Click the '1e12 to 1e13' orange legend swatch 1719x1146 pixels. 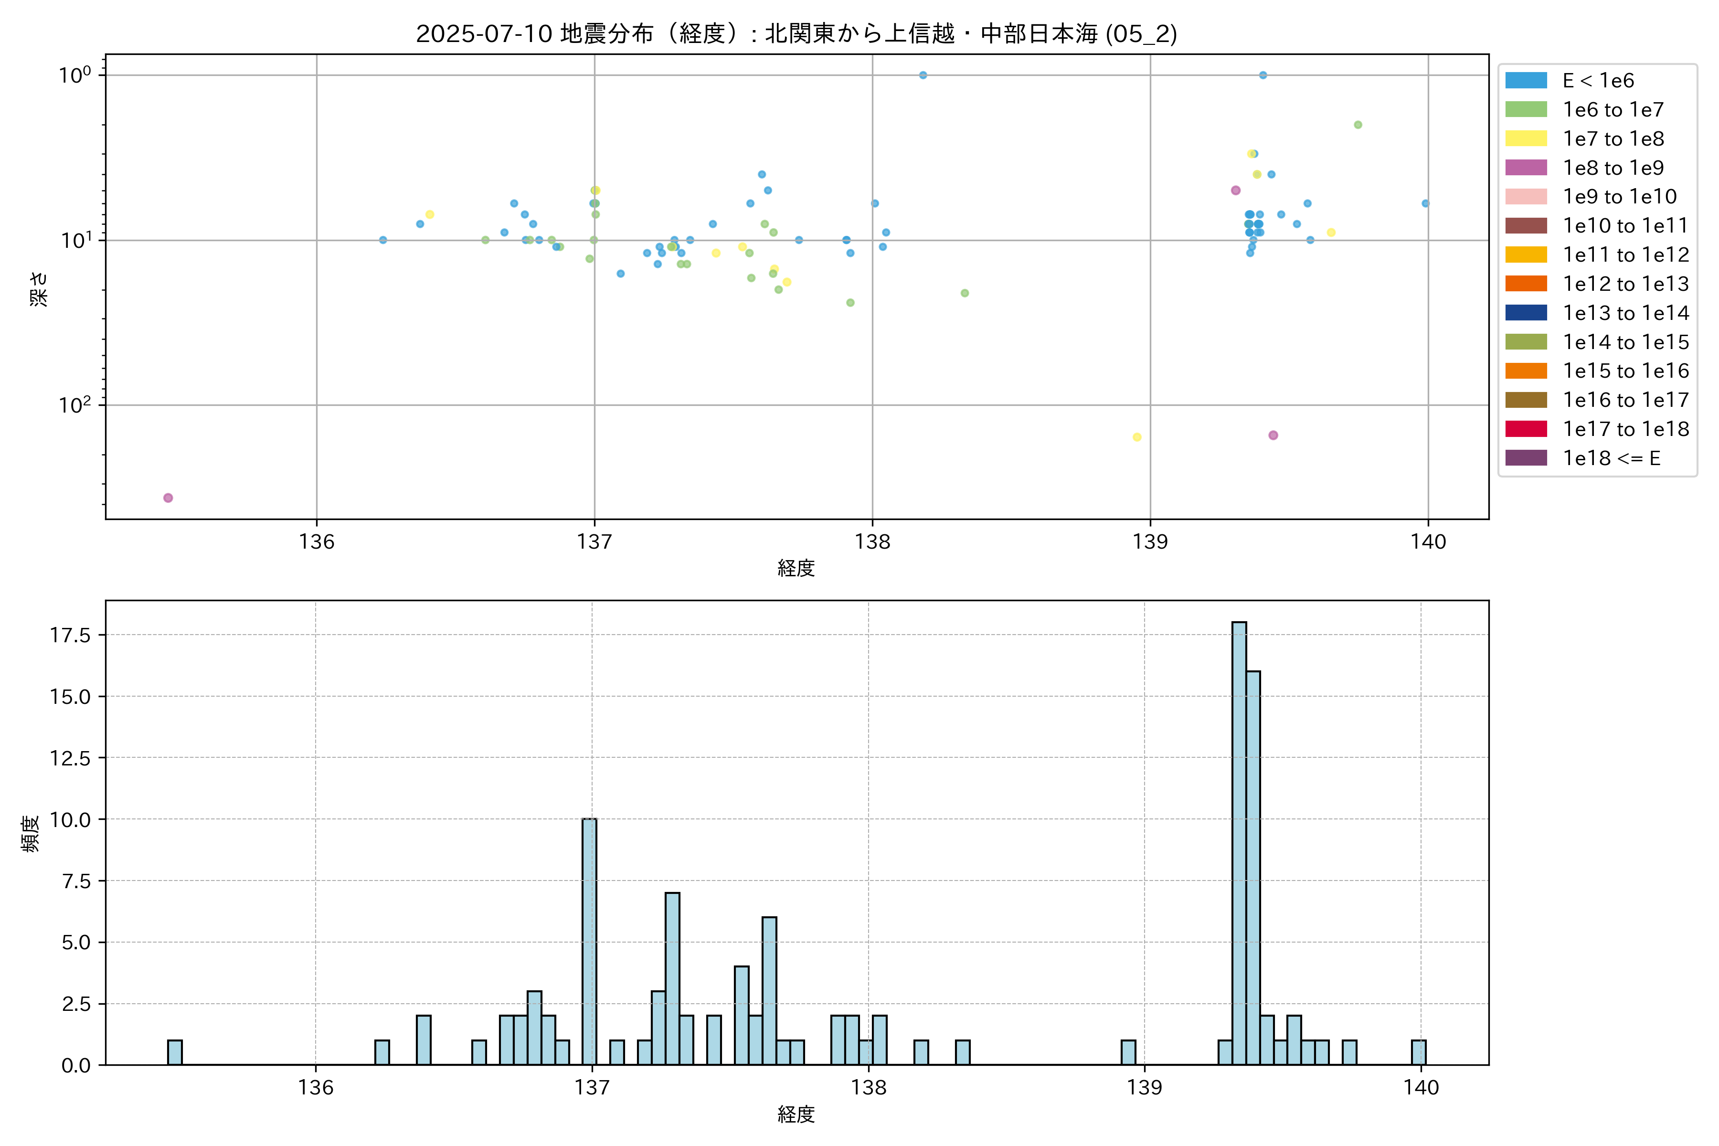point(1525,284)
